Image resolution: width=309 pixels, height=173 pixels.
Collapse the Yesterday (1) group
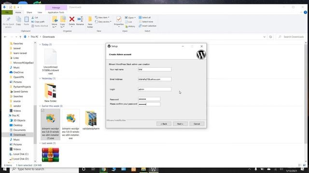click(40, 78)
